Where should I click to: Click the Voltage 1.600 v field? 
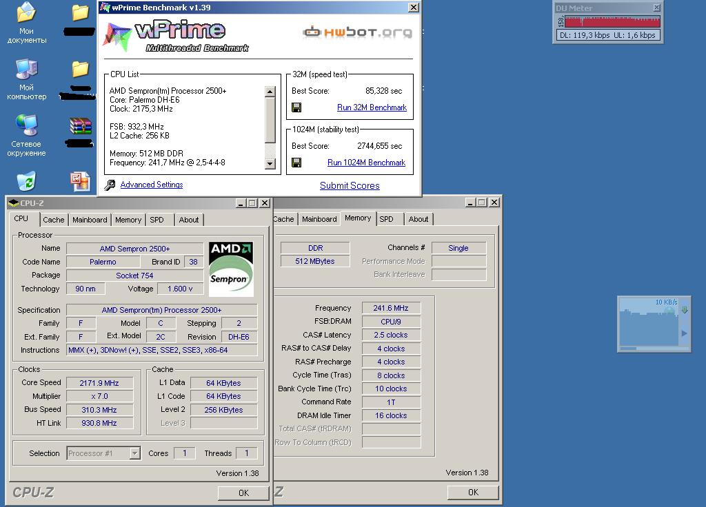[x=180, y=289]
